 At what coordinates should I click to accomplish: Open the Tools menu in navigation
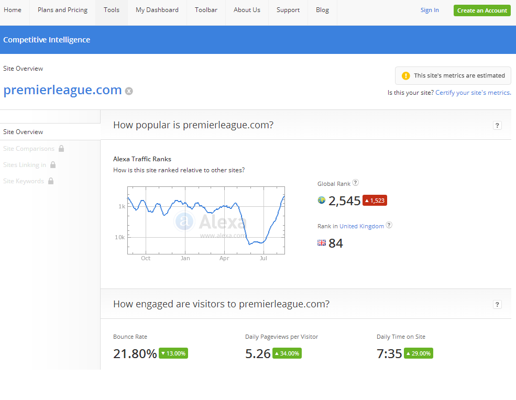(112, 10)
